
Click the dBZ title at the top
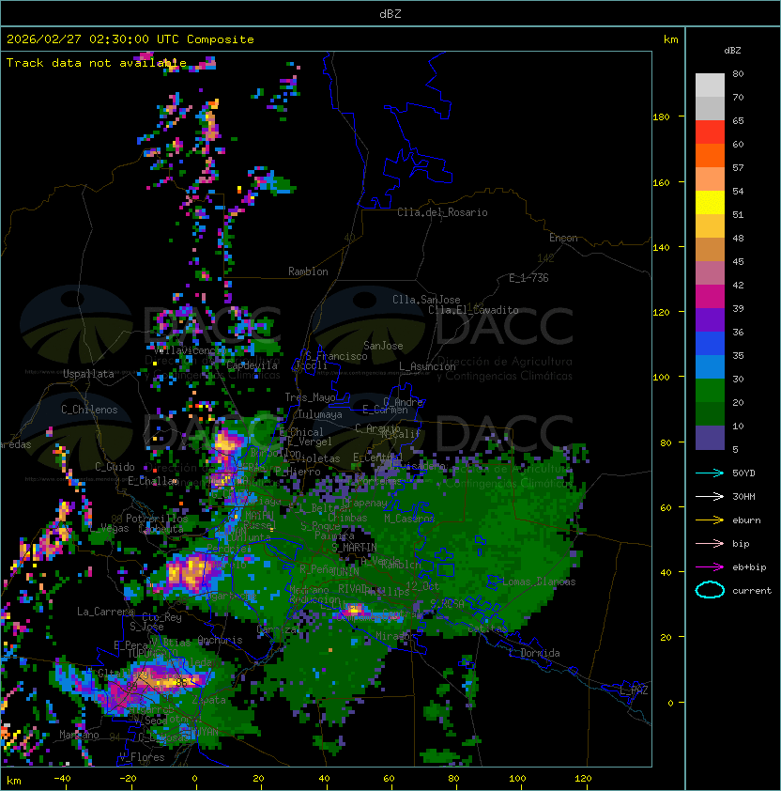[x=390, y=14]
